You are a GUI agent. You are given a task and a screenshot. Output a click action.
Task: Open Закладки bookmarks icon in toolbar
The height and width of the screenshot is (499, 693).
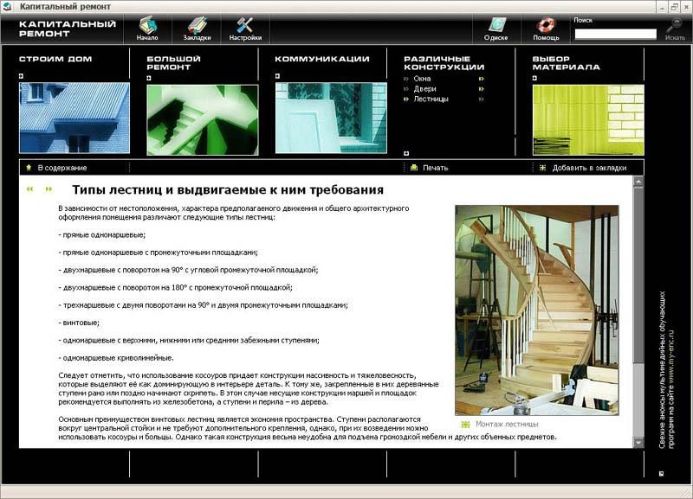point(198,25)
